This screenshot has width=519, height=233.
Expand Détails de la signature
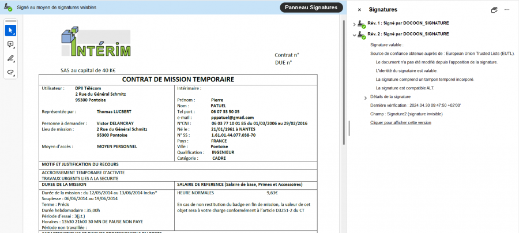click(x=366, y=97)
